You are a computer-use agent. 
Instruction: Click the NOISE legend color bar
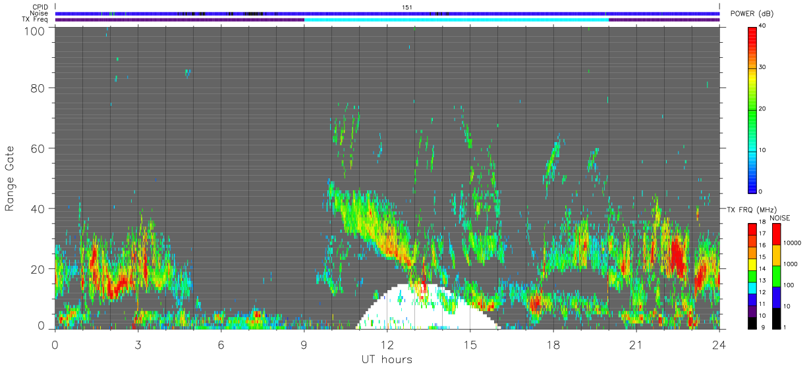777,275
